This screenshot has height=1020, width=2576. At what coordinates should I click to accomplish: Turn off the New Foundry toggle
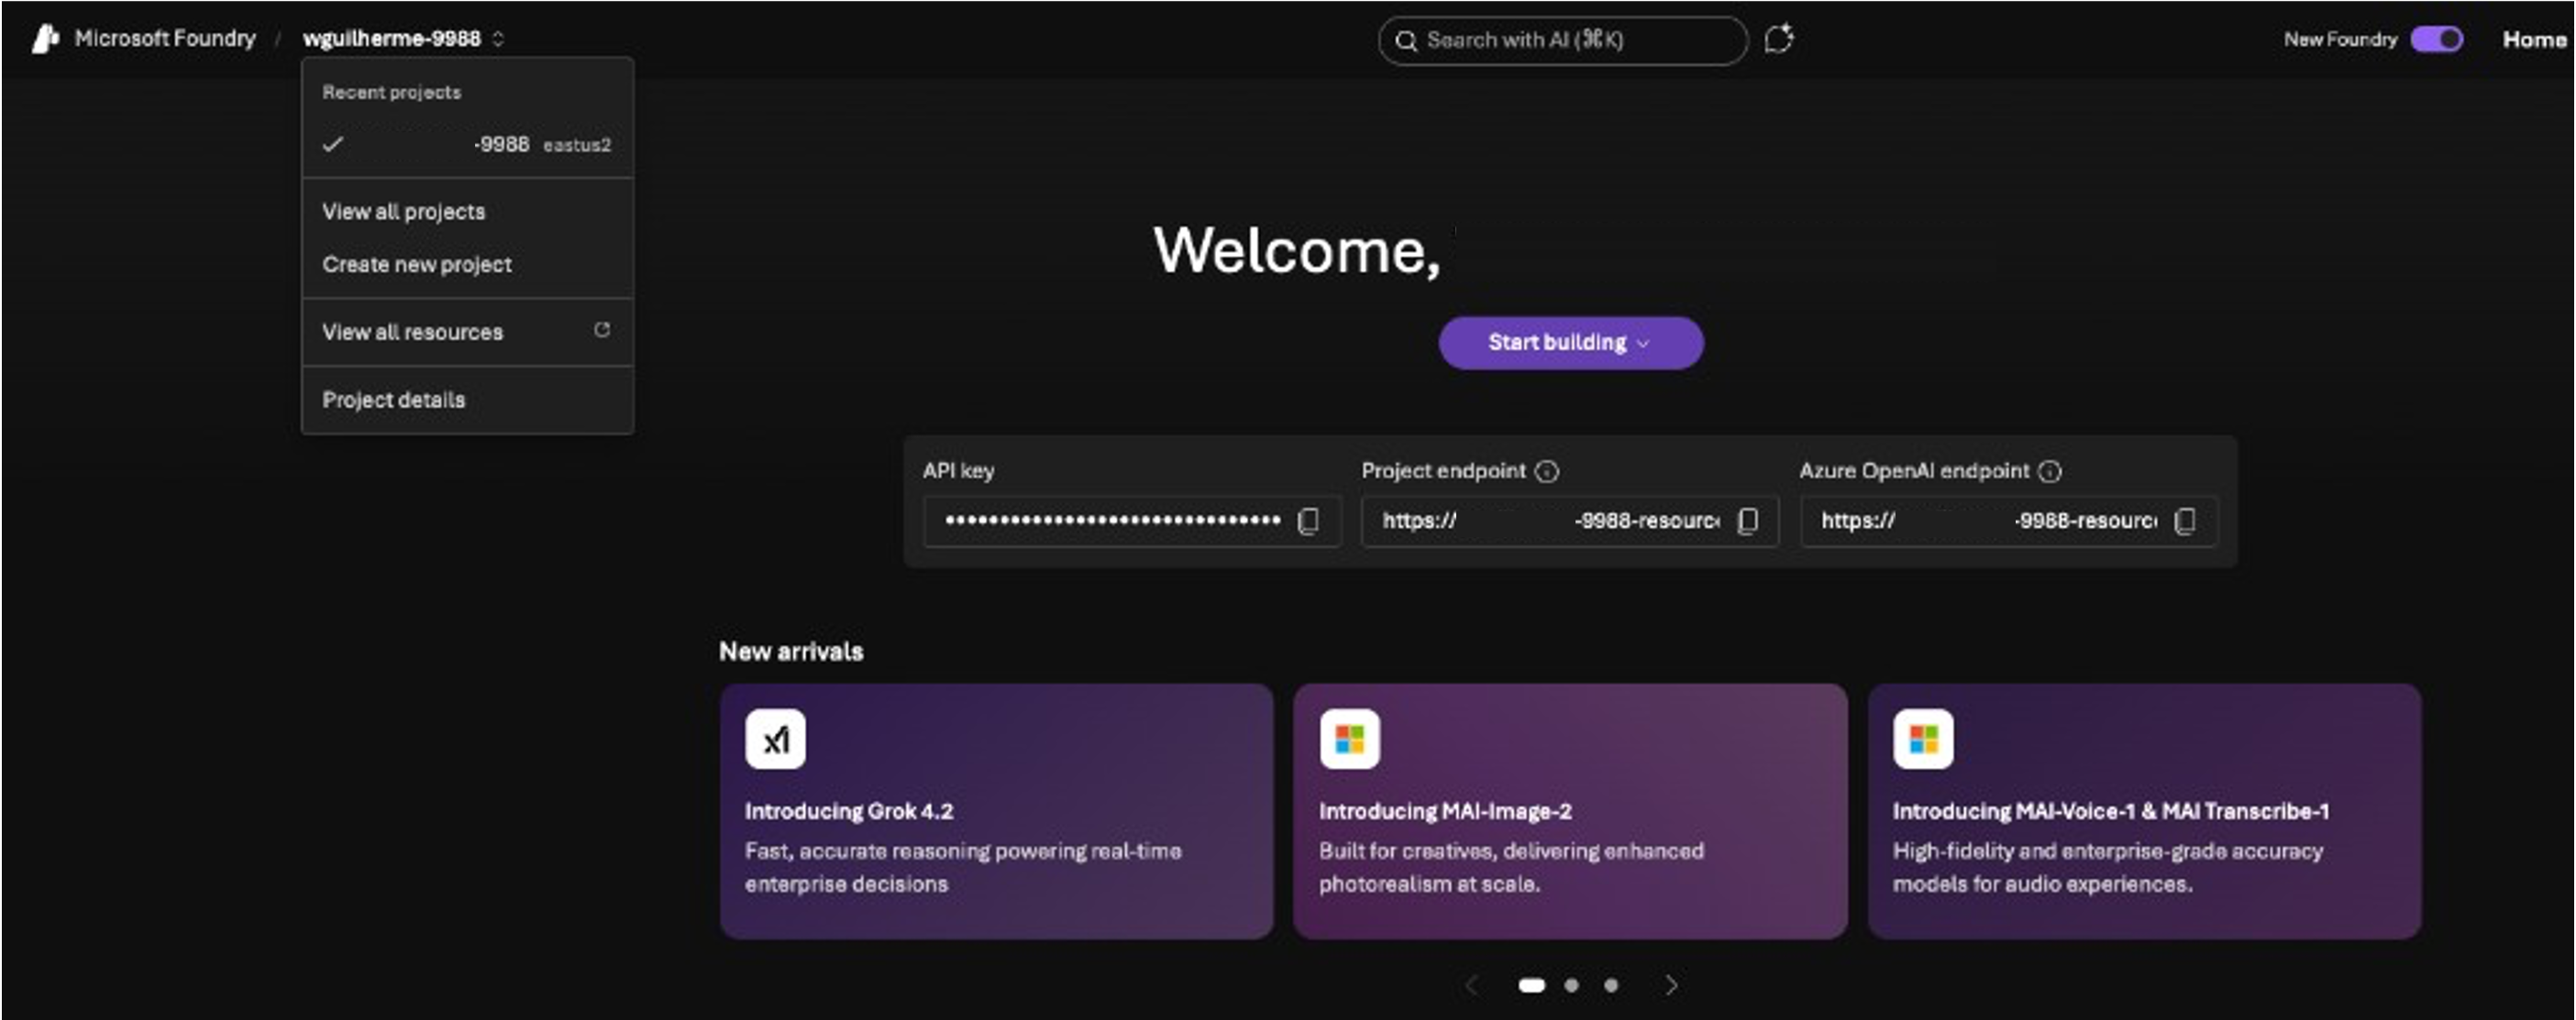pyautogui.click(x=2436, y=39)
